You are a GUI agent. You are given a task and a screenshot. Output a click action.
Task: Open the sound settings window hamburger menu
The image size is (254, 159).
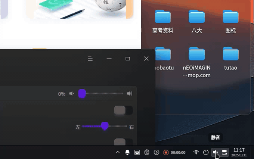[90, 59]
